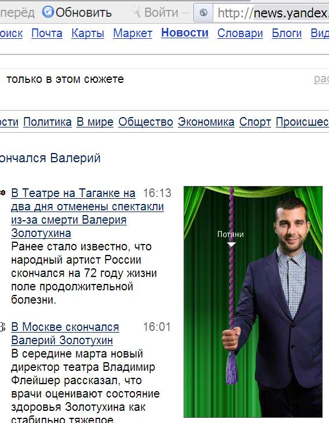
Task: Select the Новости tab
Action: (185, 33)
